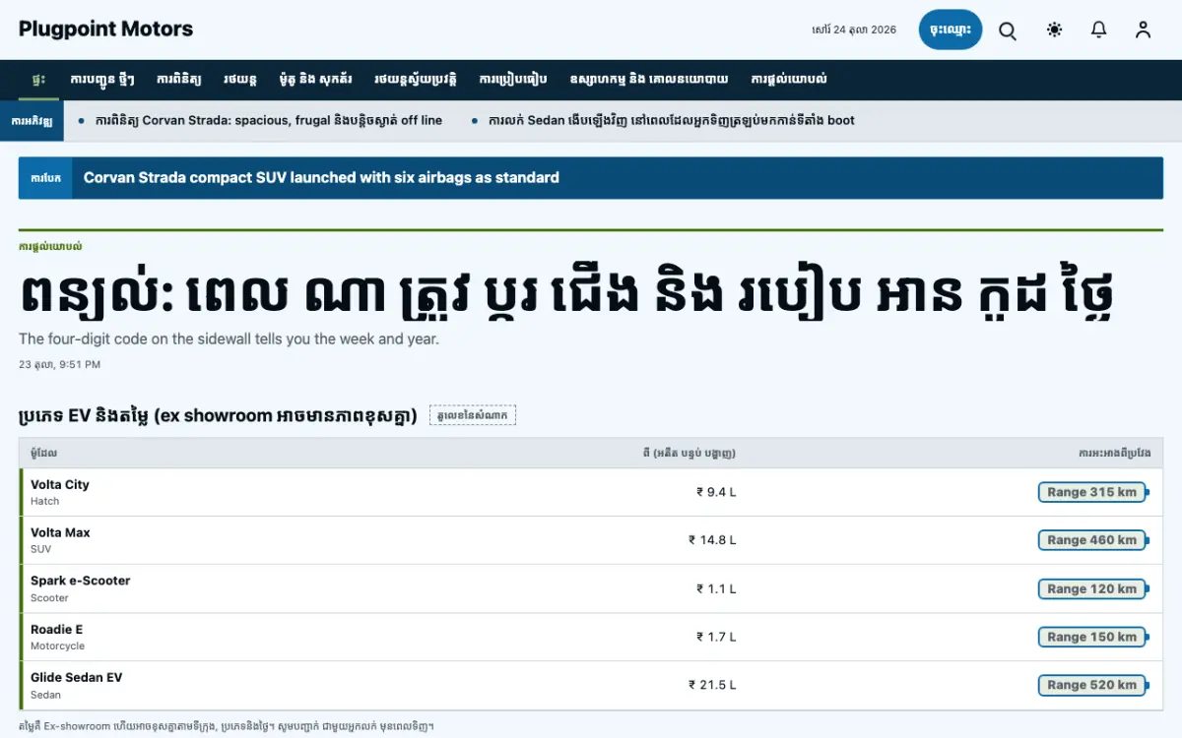Click the ម៉ូដែល model column header

coord(44,454)
